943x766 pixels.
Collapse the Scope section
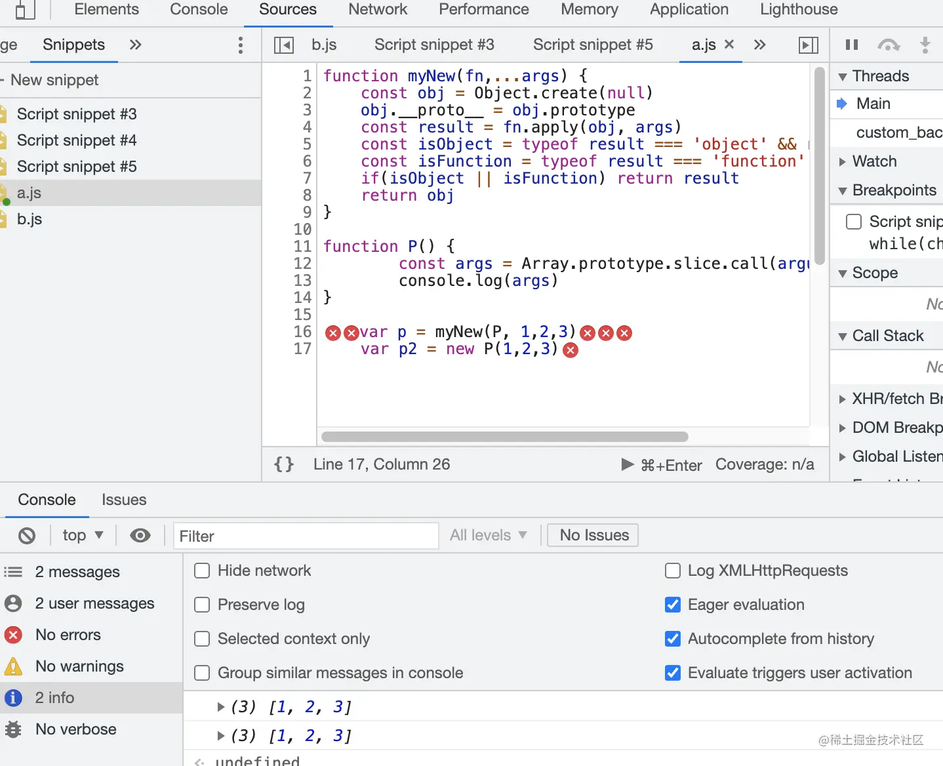tap(887, 273)
